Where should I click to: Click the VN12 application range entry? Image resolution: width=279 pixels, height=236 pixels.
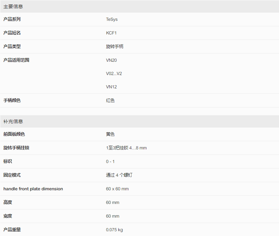111,87
